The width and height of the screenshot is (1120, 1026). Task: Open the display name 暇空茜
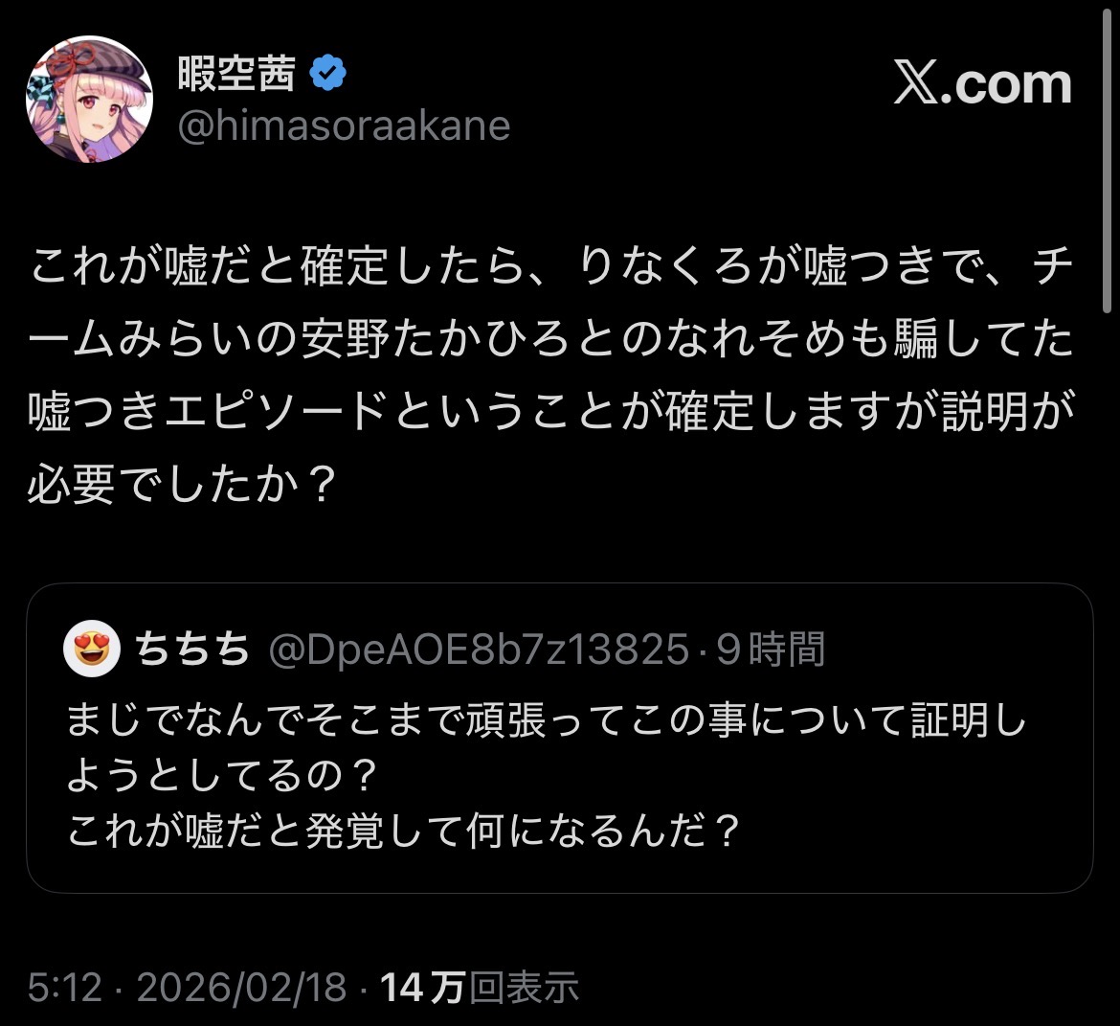point(236,75)
